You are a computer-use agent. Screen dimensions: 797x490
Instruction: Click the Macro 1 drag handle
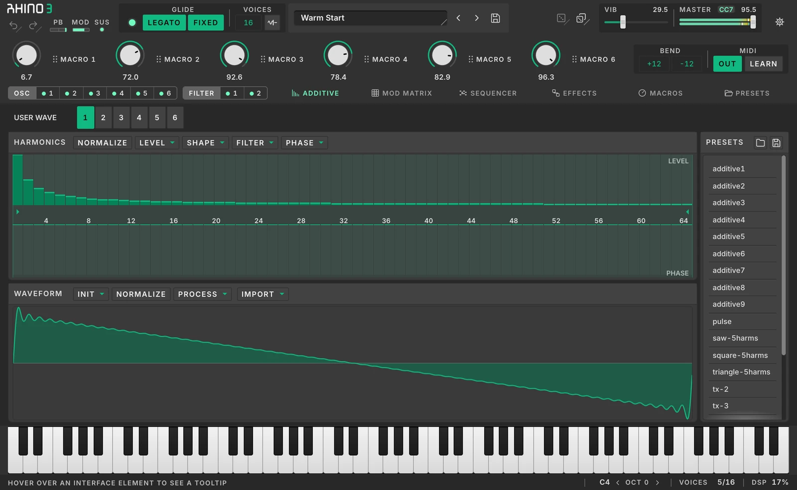(55, 59)
